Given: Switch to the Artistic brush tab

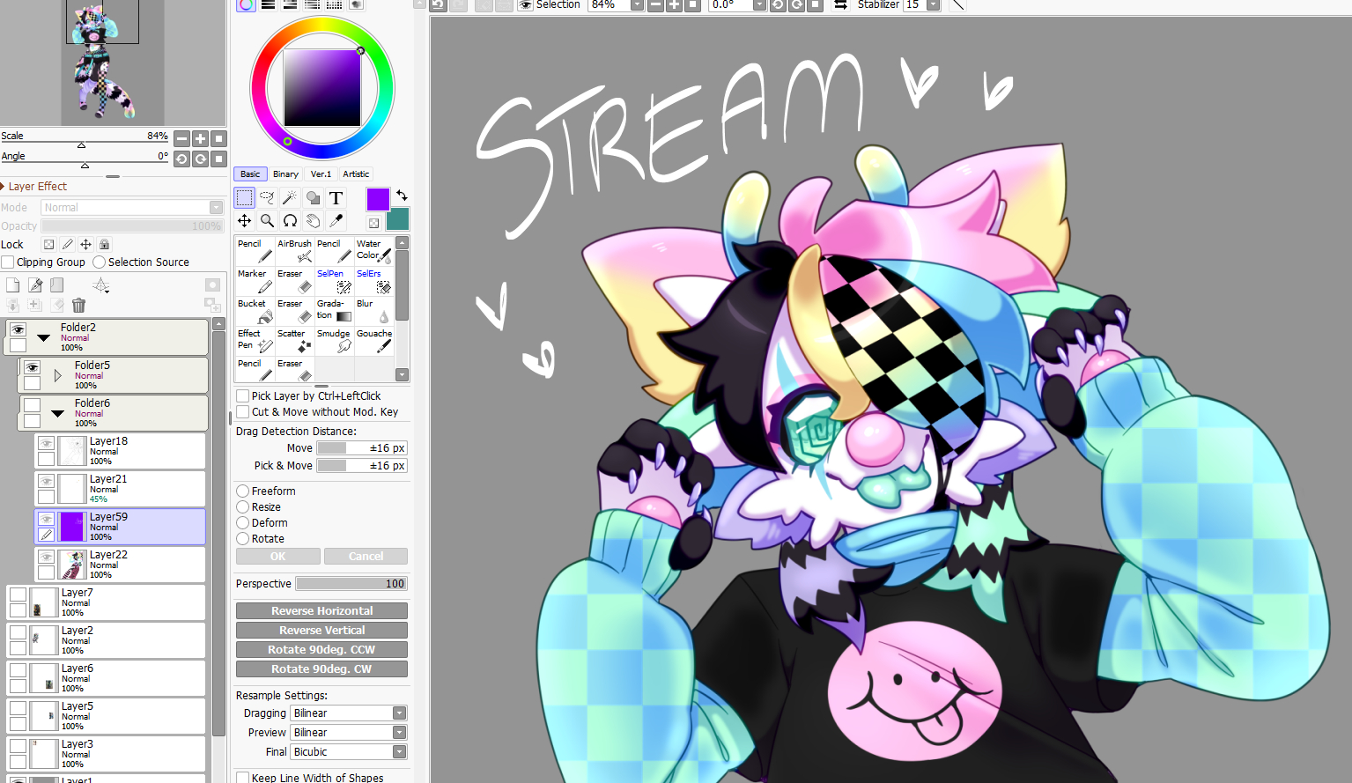Looking at the screenshot, I should (356, 174).
